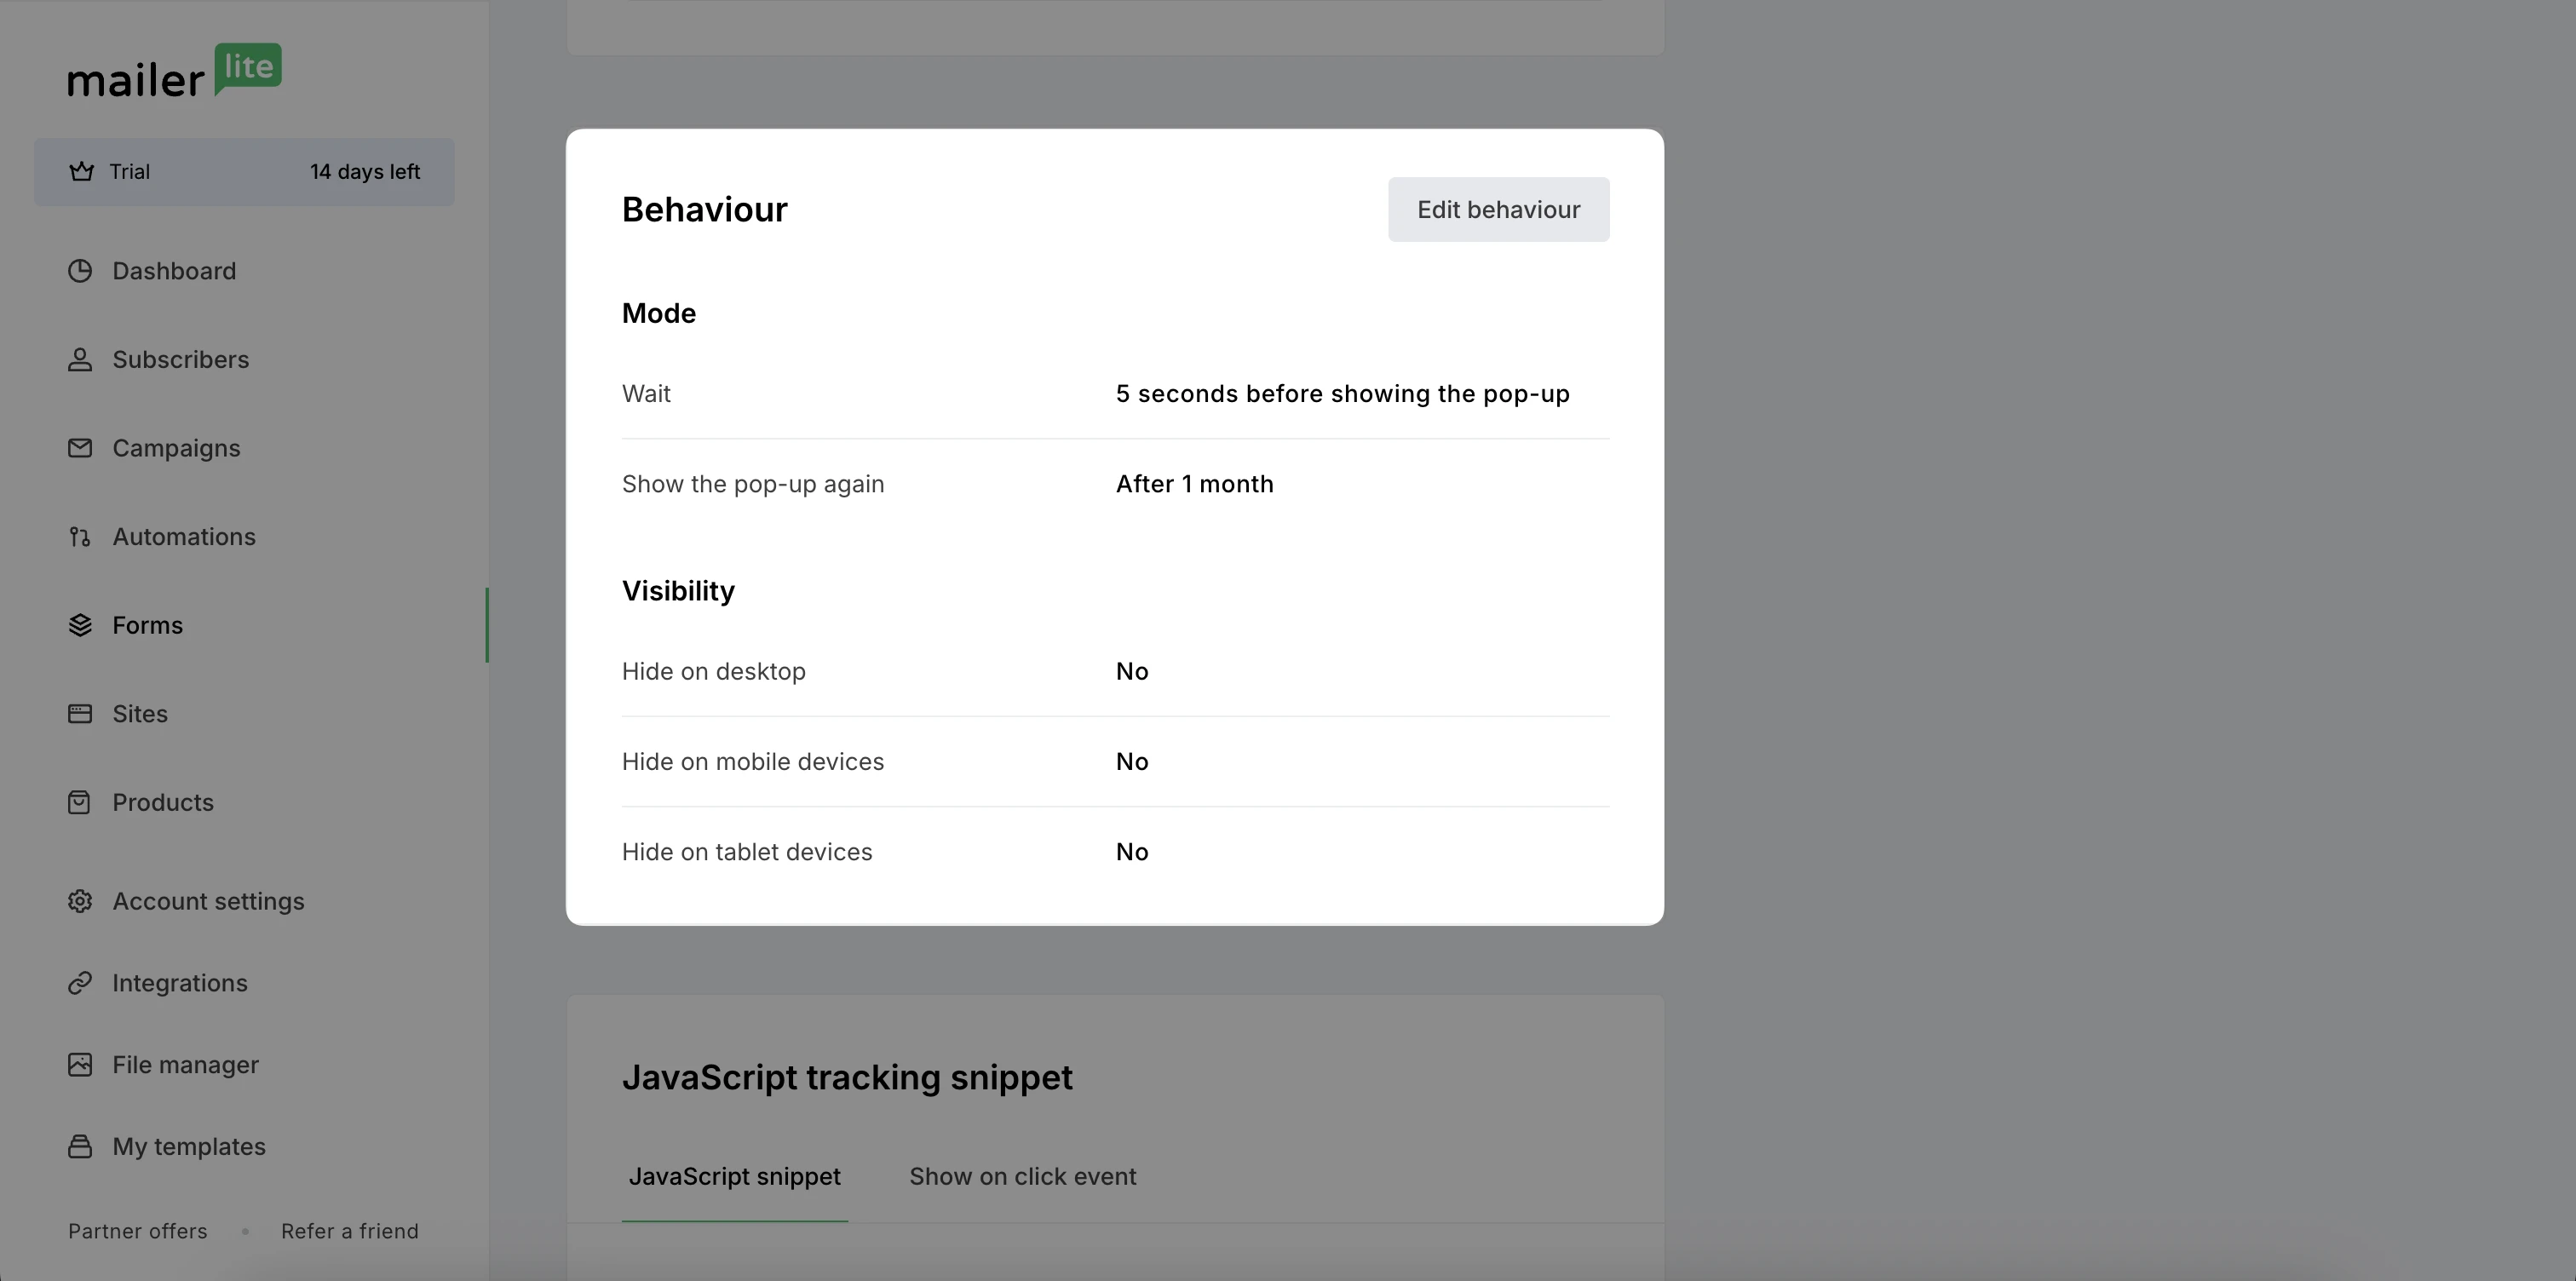This screenshot has height=1281, width=2576.
Task: Click the Campaigns envelope icon
Action: tap(80, 448)
